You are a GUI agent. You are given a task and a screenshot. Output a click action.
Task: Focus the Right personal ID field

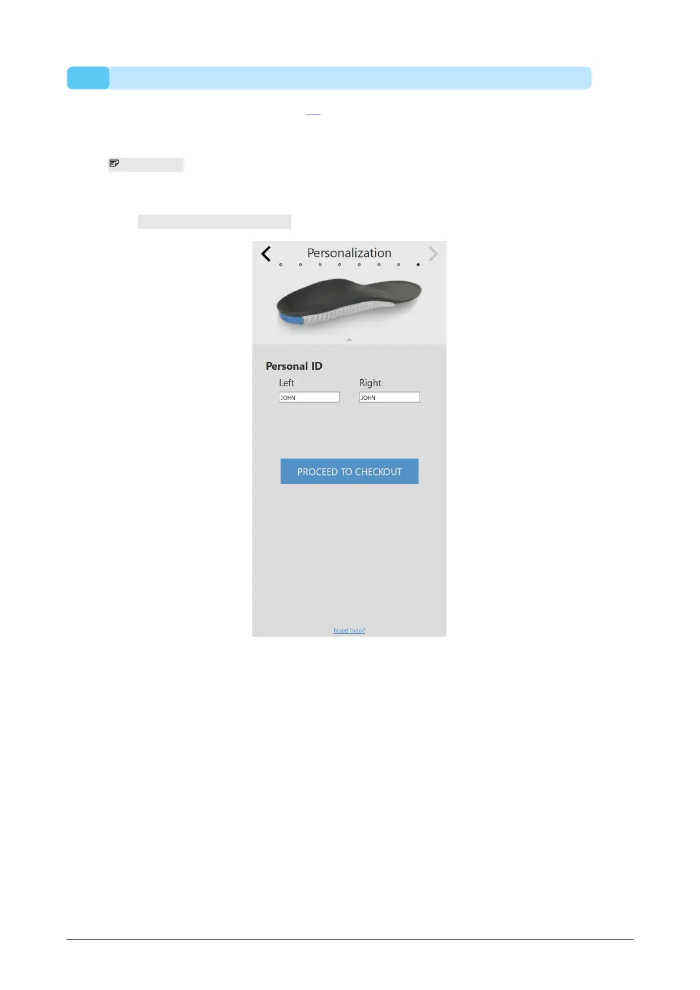point(389,397)
